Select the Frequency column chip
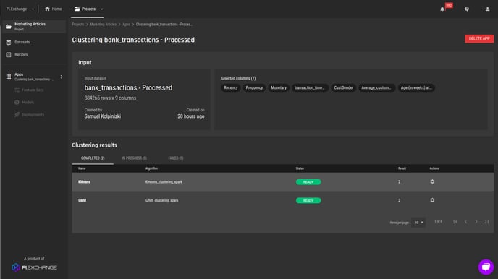Screen dimensions: 498x279 pyautogui.click(x=254, y=88)
